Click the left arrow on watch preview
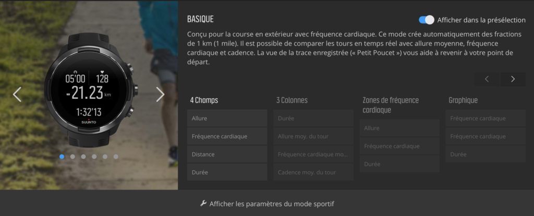This screenshot has height=216, width=534. 17,94
